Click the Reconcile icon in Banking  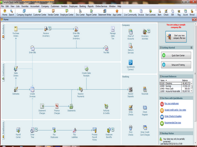145,89
